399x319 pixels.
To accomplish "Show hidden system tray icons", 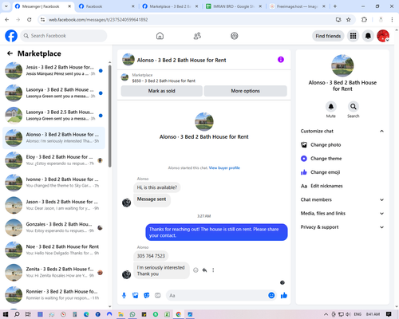I will 326,314.
